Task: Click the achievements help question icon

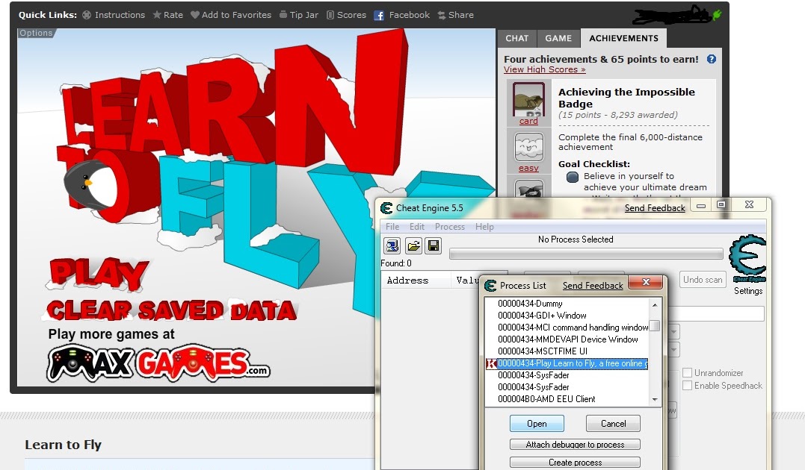Action: pyautogui.click(x=711, y=59)
